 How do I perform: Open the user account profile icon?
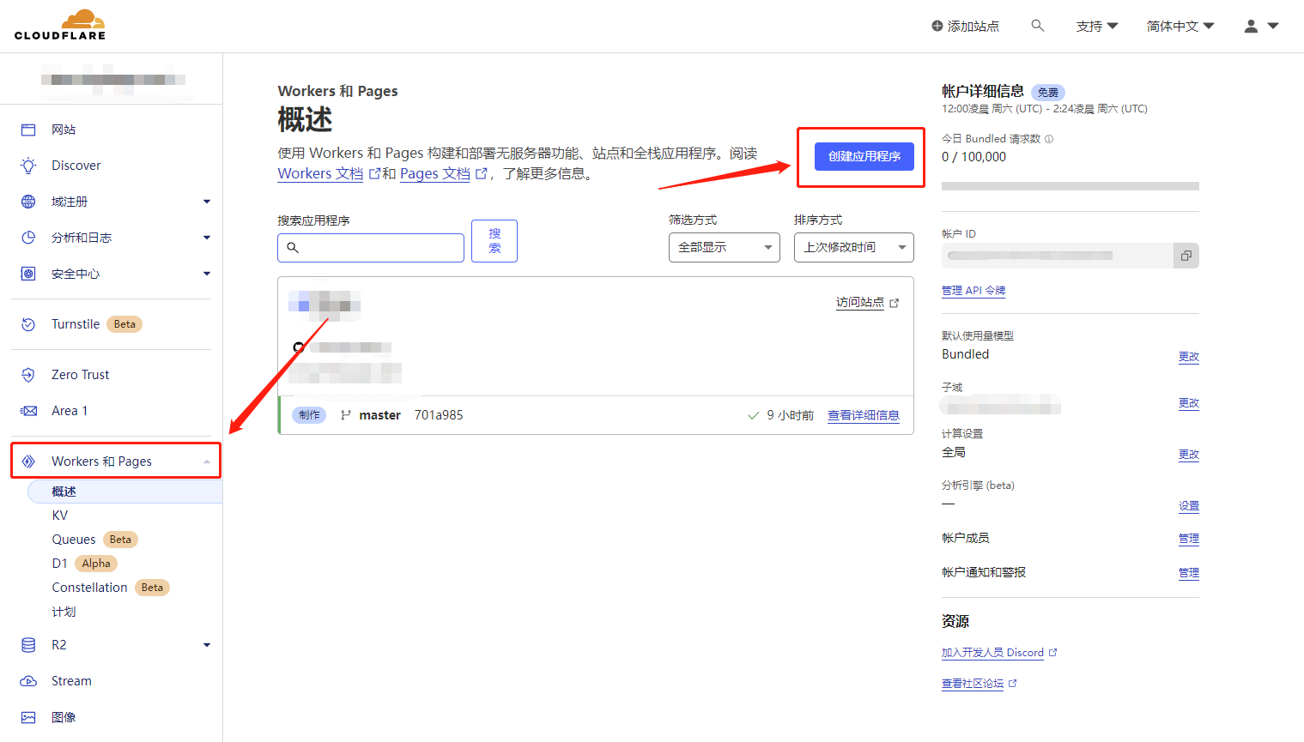(1252, 27)
